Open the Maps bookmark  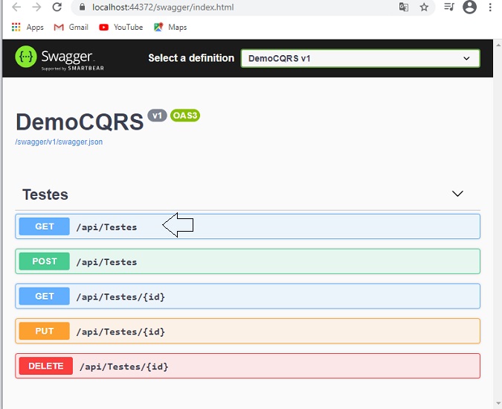[170, 28]
